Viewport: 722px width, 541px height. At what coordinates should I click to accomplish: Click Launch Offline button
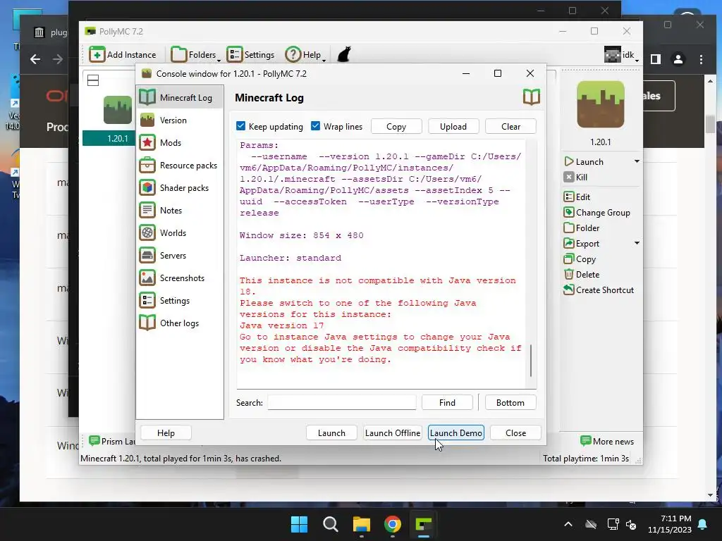pyautogui.click(x=393, y=433)
